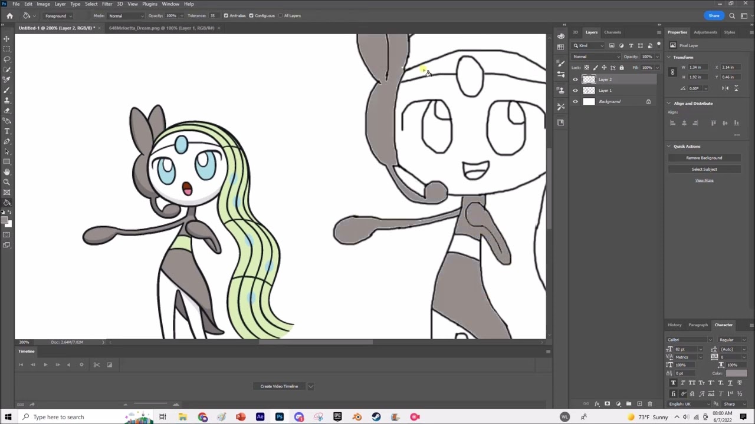Viewport: 755px width, 424px height.
Task: Align top edges in Properties panel
Action: pyautogui.click(x=713, y=123)
